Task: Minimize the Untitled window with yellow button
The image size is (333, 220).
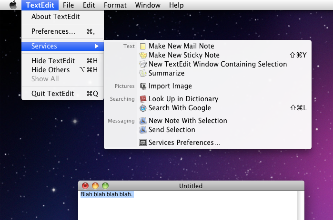Action: (95, 186)
